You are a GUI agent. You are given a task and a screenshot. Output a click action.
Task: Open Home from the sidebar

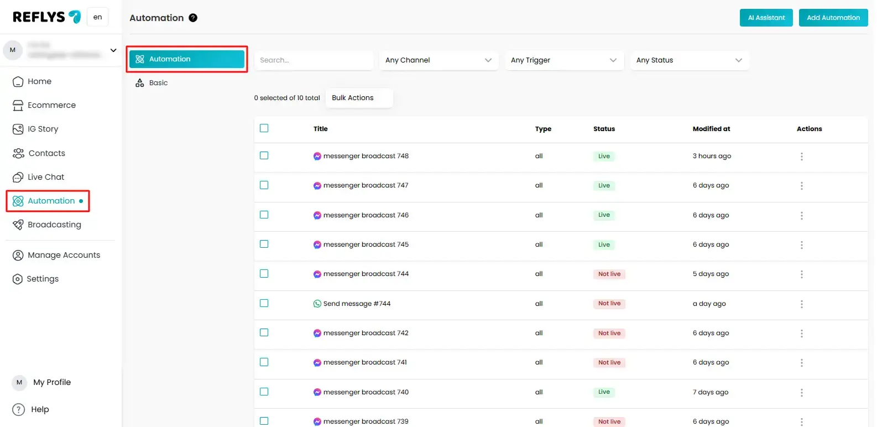click(x=39, y=81)
